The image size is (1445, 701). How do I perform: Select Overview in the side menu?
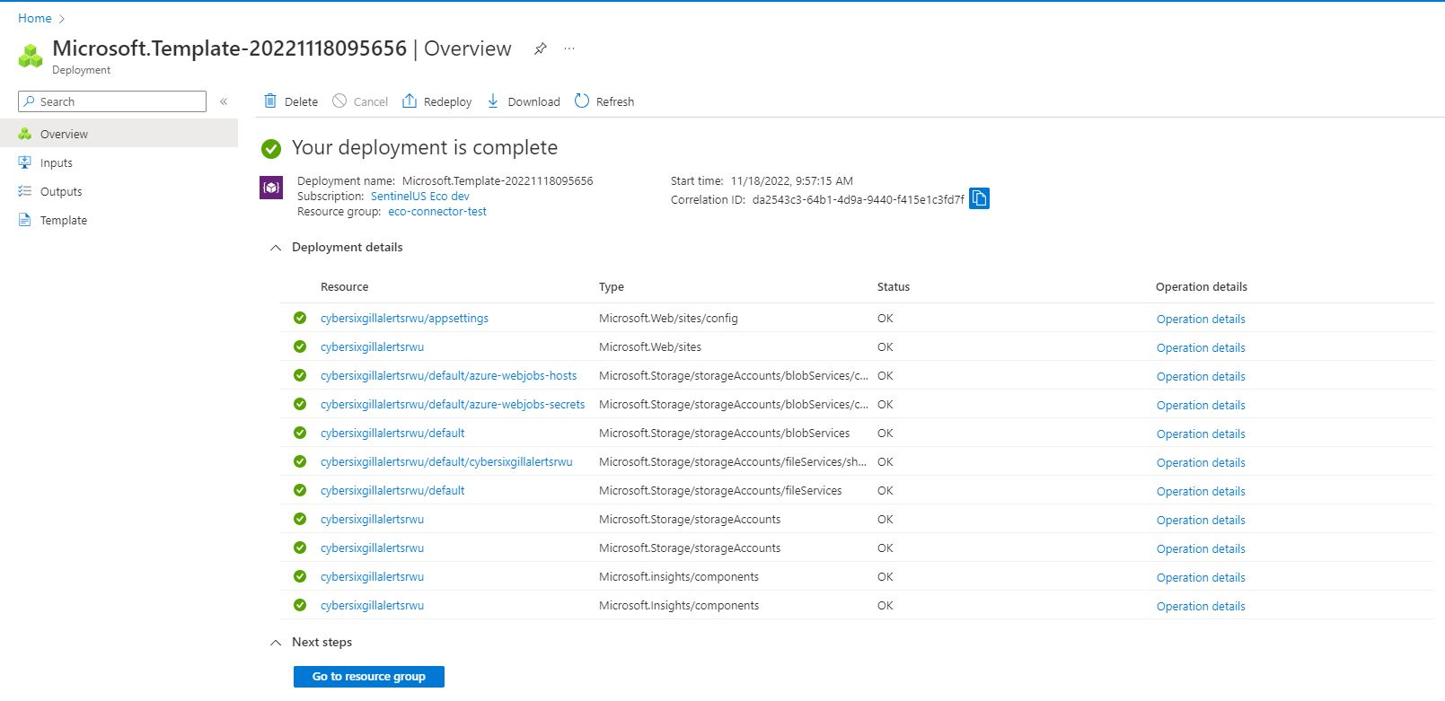click(x=119, y=134)
